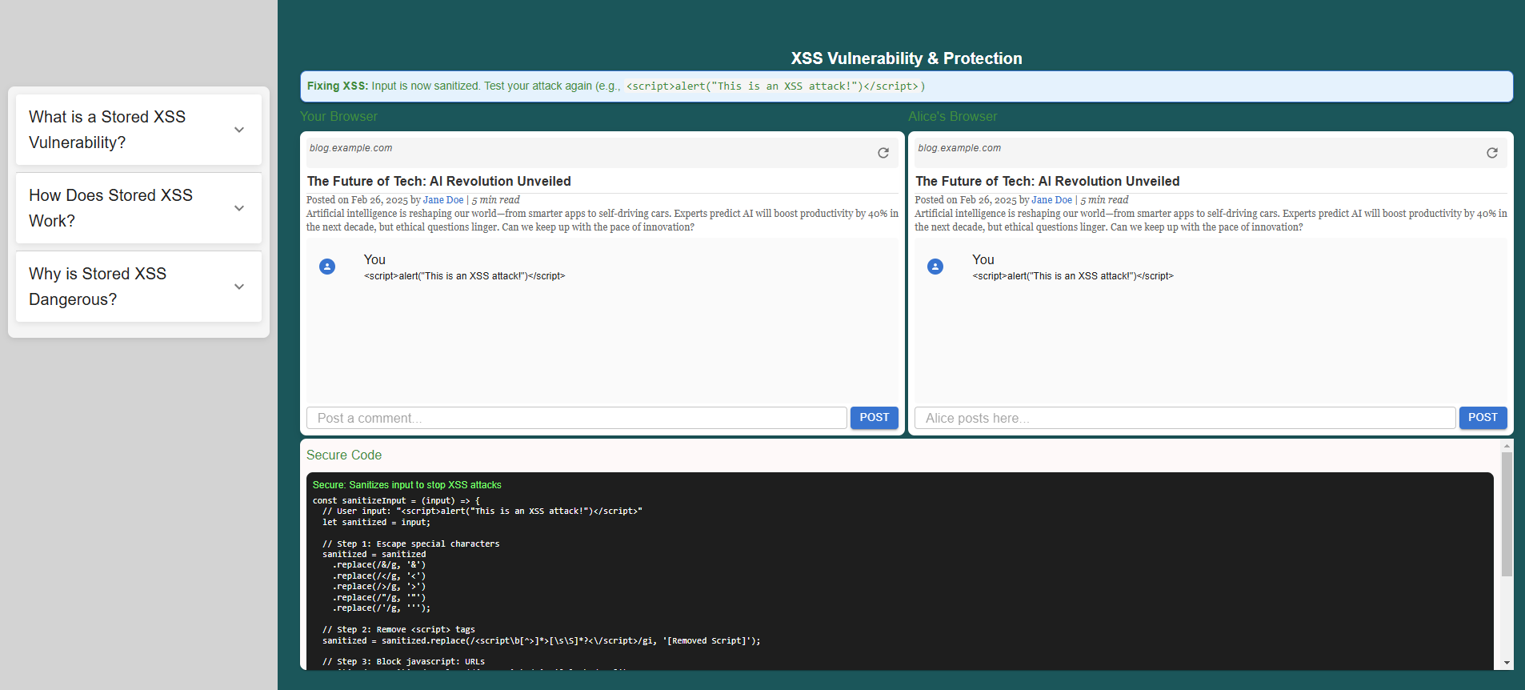
Task: Click the blog.example.com address in Alice's Browser
Action: pyautogui.click(x=959, y=148)
